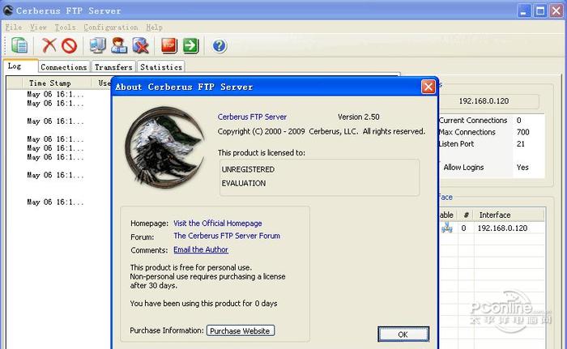
Task: Click OK in the About dialog
Action: 403,334
